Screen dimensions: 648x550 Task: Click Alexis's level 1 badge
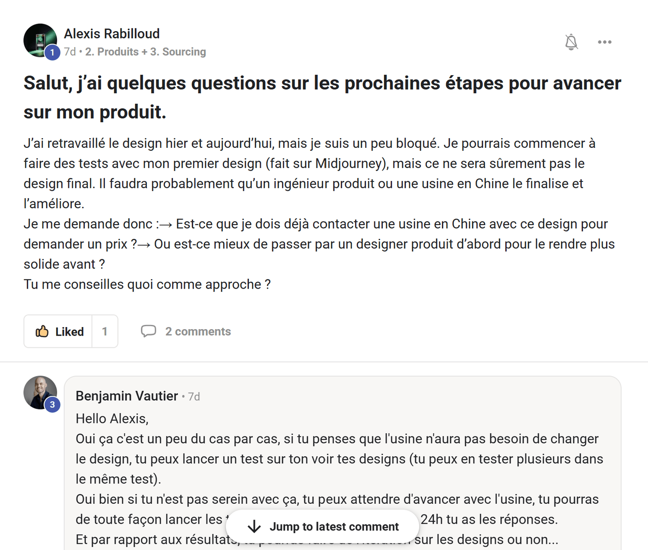(52, 53)
